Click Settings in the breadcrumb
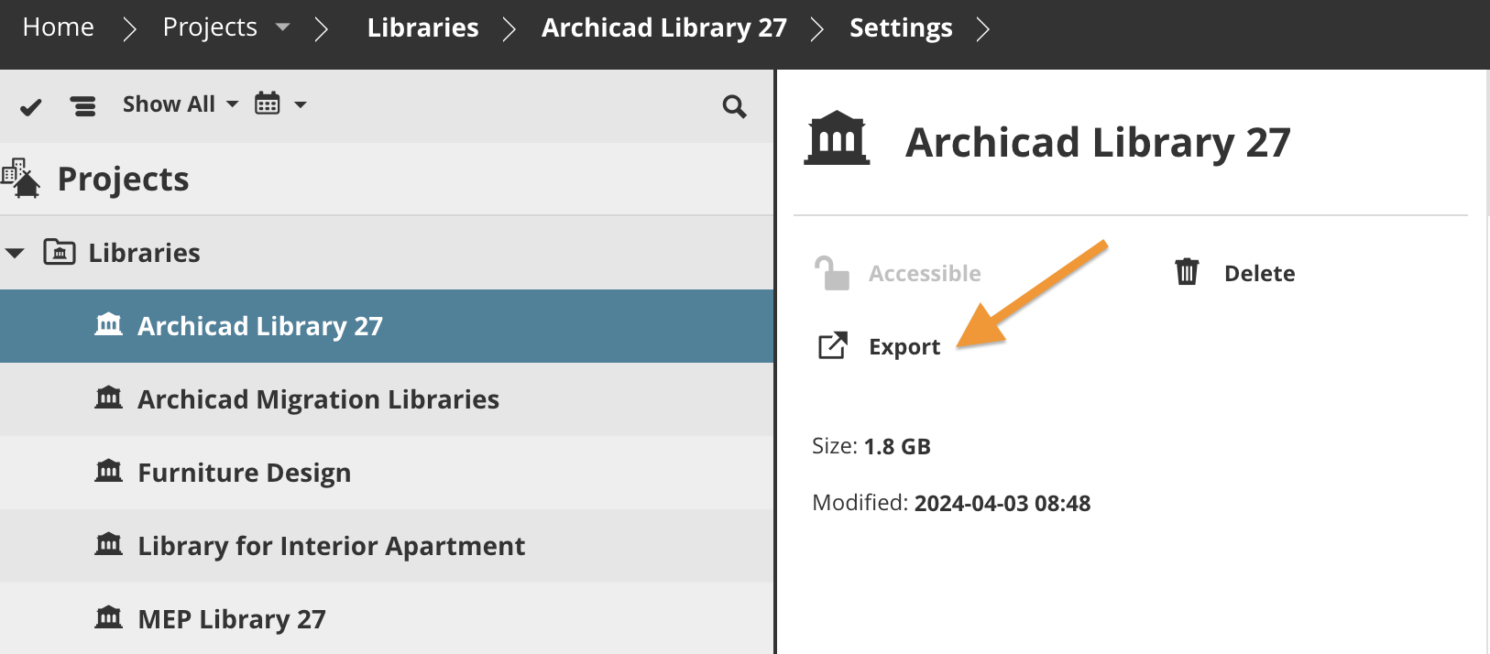The image size is (1490, 654). coord(900,27)
